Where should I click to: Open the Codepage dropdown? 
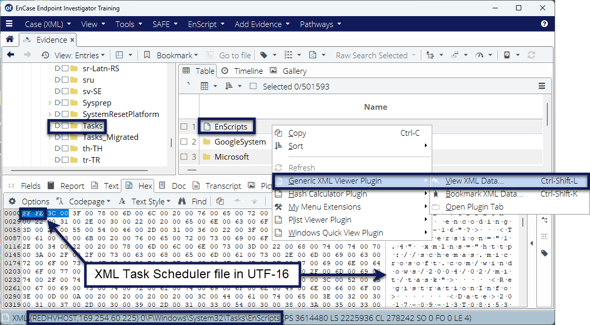click(x=90, y=201)
